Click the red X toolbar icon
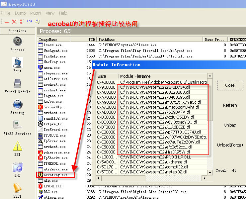 (x=14, y=22)
